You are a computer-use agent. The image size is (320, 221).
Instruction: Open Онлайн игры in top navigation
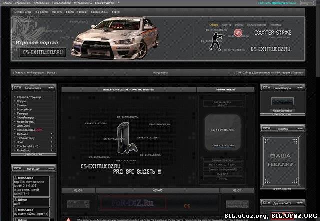23,12
